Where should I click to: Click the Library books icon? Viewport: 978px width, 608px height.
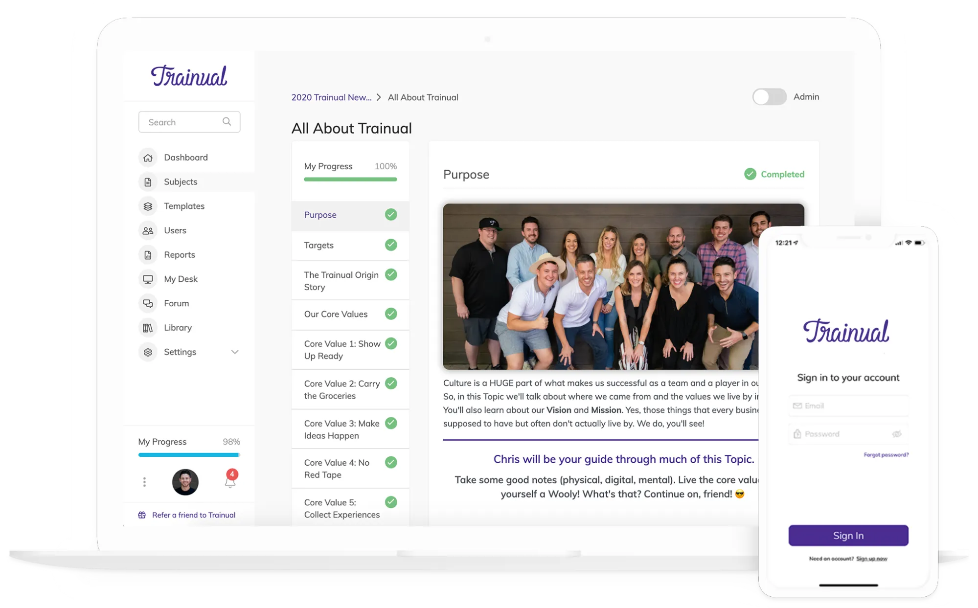[148, 328]
